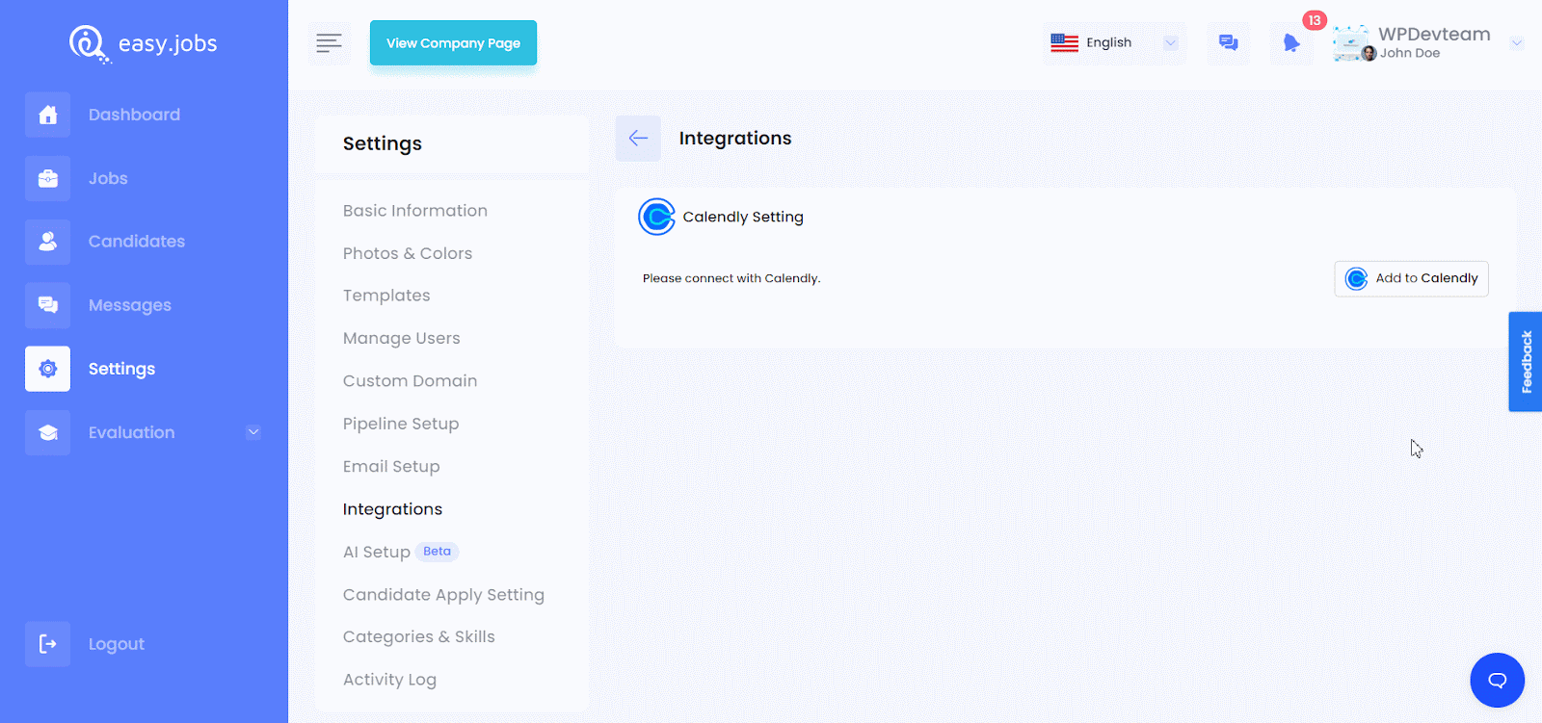The height and width of the screenshot is (723, 1542).
Task: Open Pipeline Setup settings
Action: pyautogui.click(x=401, y=424)
